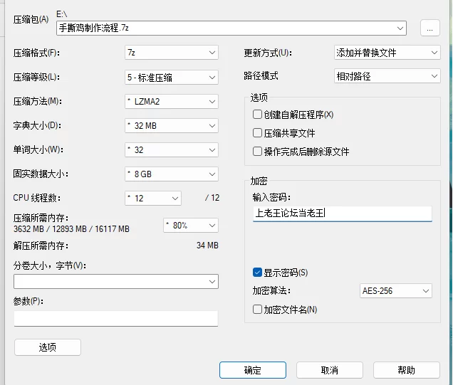Viewport: 453px width, 385px height.
Task: Uncheck the show password checkbox
Action: click(257, 272)
